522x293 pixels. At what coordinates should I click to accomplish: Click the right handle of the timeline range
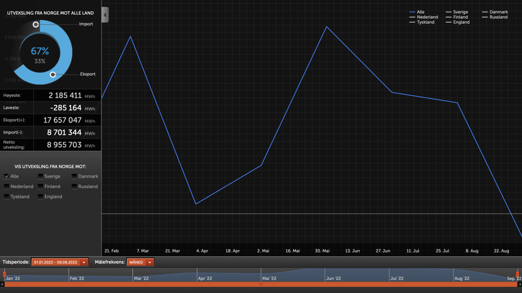[x=517, y=274]
